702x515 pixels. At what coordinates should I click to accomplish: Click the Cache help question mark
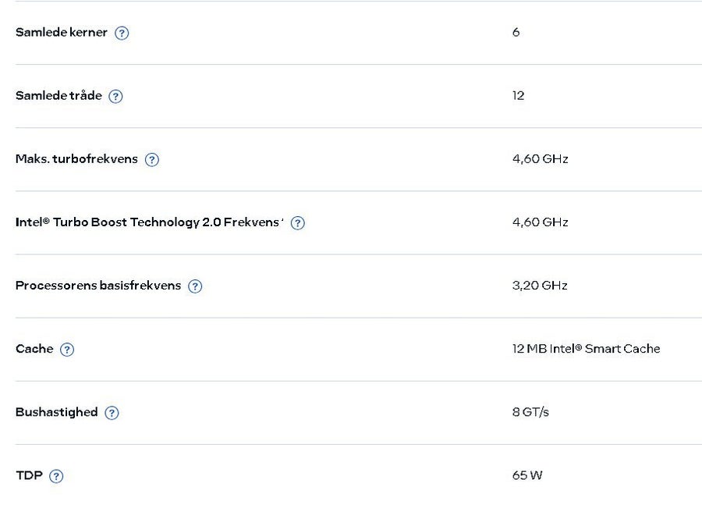(67, 350)
